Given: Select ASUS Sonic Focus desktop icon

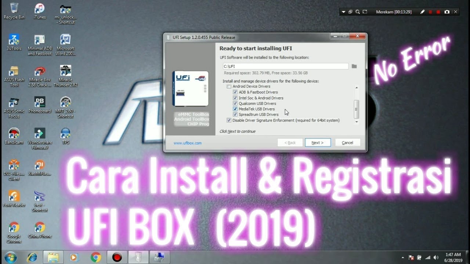Looking at the screenshot, I should [x=14, y=107].
